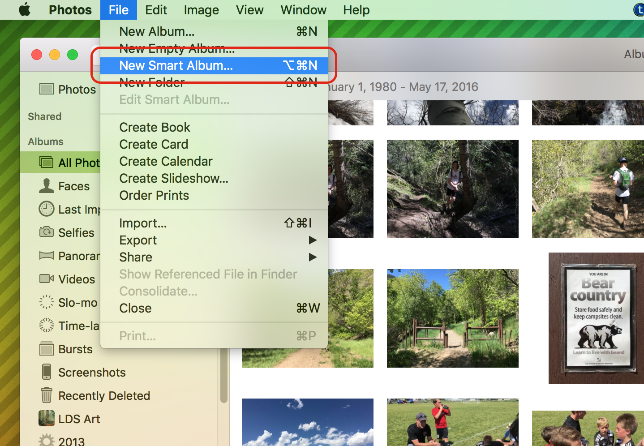
Task: Open the wooden gate trail photo
Action: click(x=453, y=318)
